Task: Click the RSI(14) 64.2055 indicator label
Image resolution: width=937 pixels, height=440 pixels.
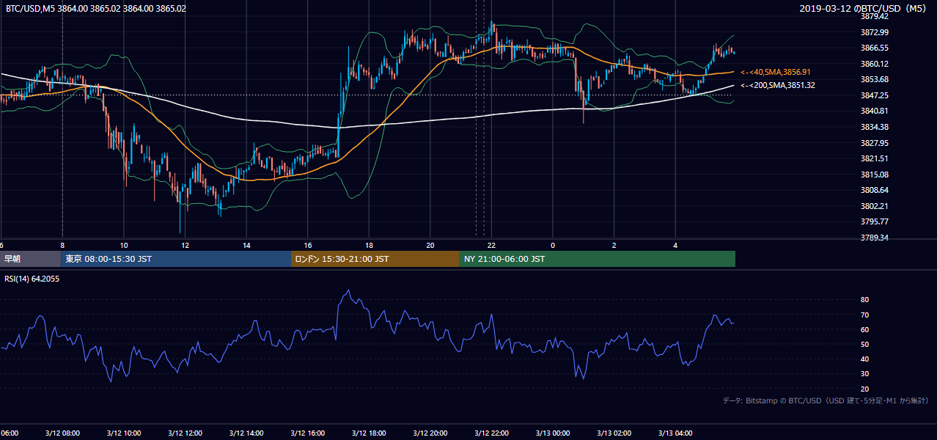Action: pyautogui.click(x=32, y=279)
